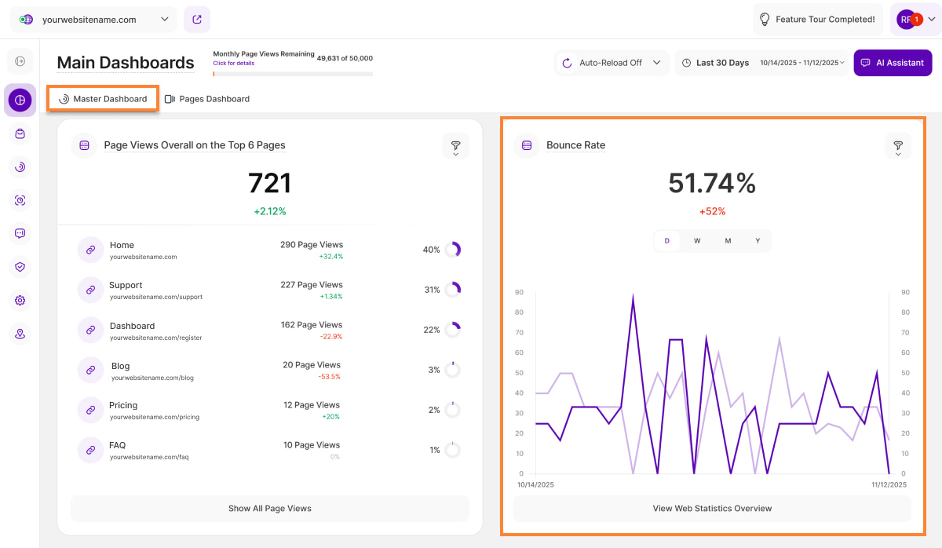Screen dimensions: 942x548
Task: Switch Bounce Rate chart to monthly view
Action: tap(728, 241)
